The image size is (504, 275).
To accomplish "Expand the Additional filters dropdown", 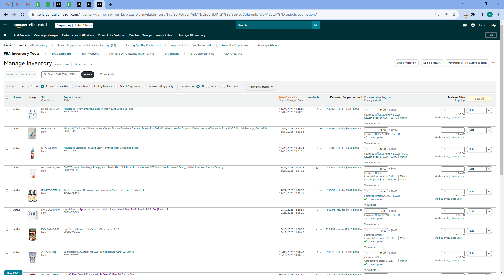I will (261, 87).
